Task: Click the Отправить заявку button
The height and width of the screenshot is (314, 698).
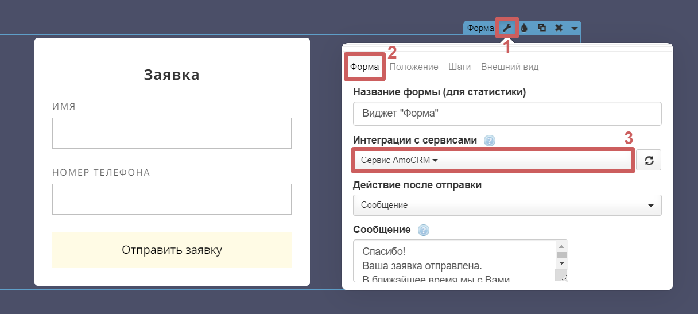Action: [172, 250]
